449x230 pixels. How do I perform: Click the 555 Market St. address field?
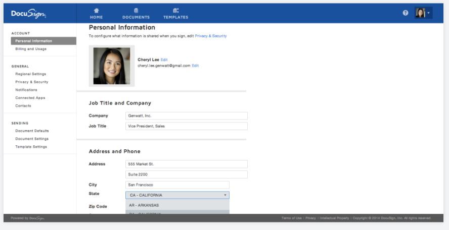click(x=187, y=164)
